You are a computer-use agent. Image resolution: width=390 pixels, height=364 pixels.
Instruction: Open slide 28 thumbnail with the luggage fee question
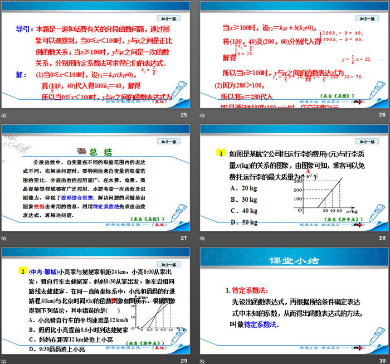point(294,178)
